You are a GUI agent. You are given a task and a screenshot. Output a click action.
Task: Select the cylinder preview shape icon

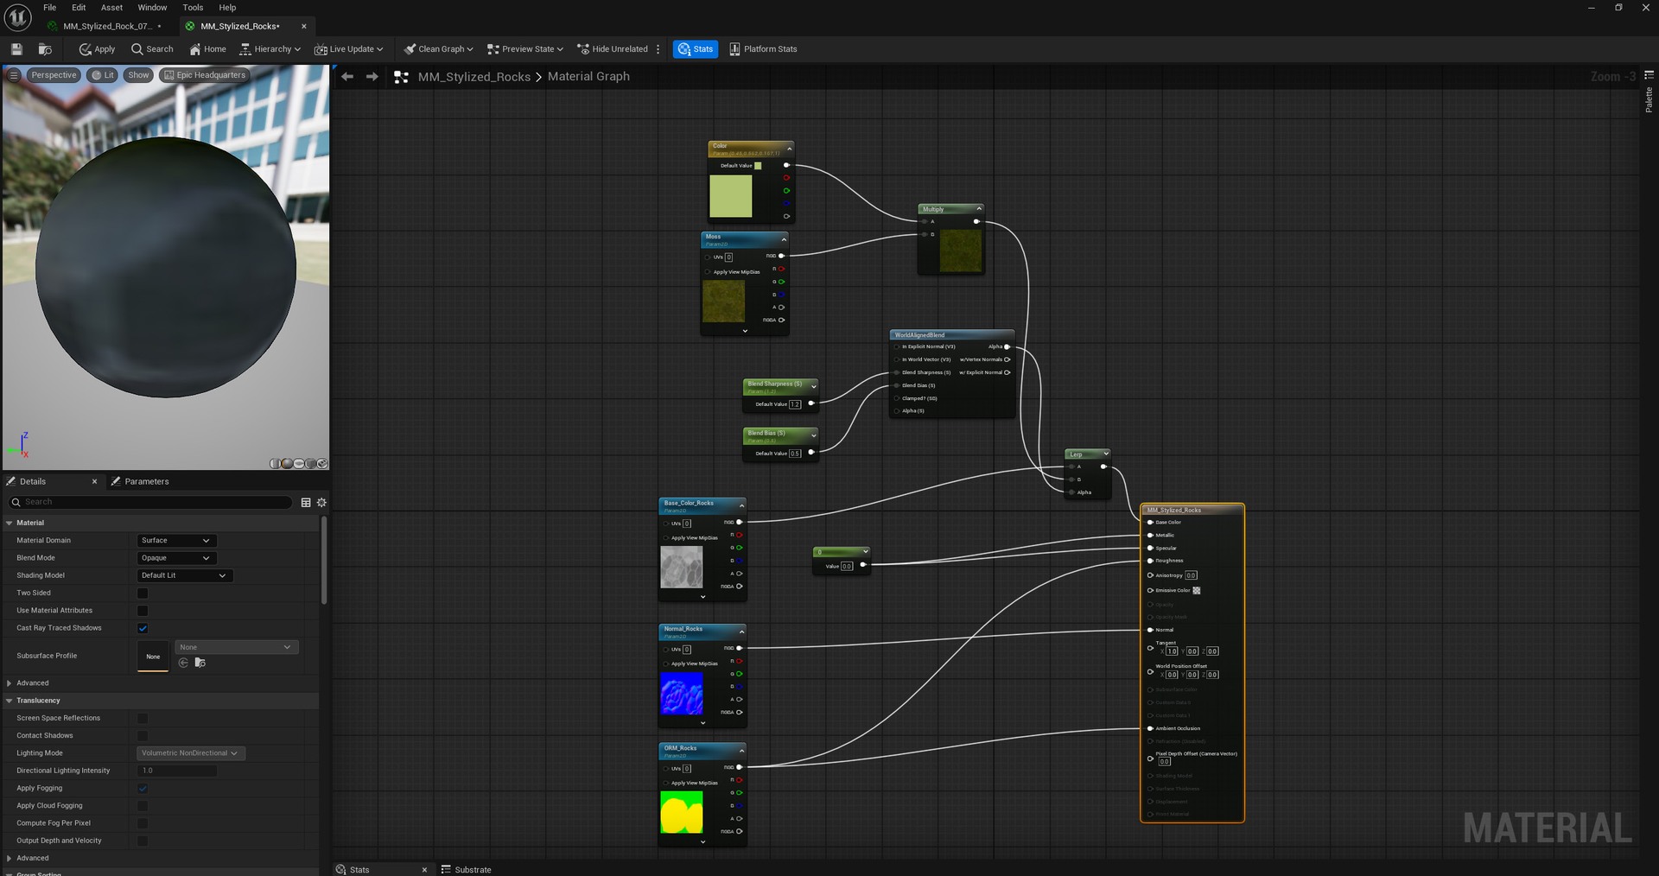click(276, 464)
